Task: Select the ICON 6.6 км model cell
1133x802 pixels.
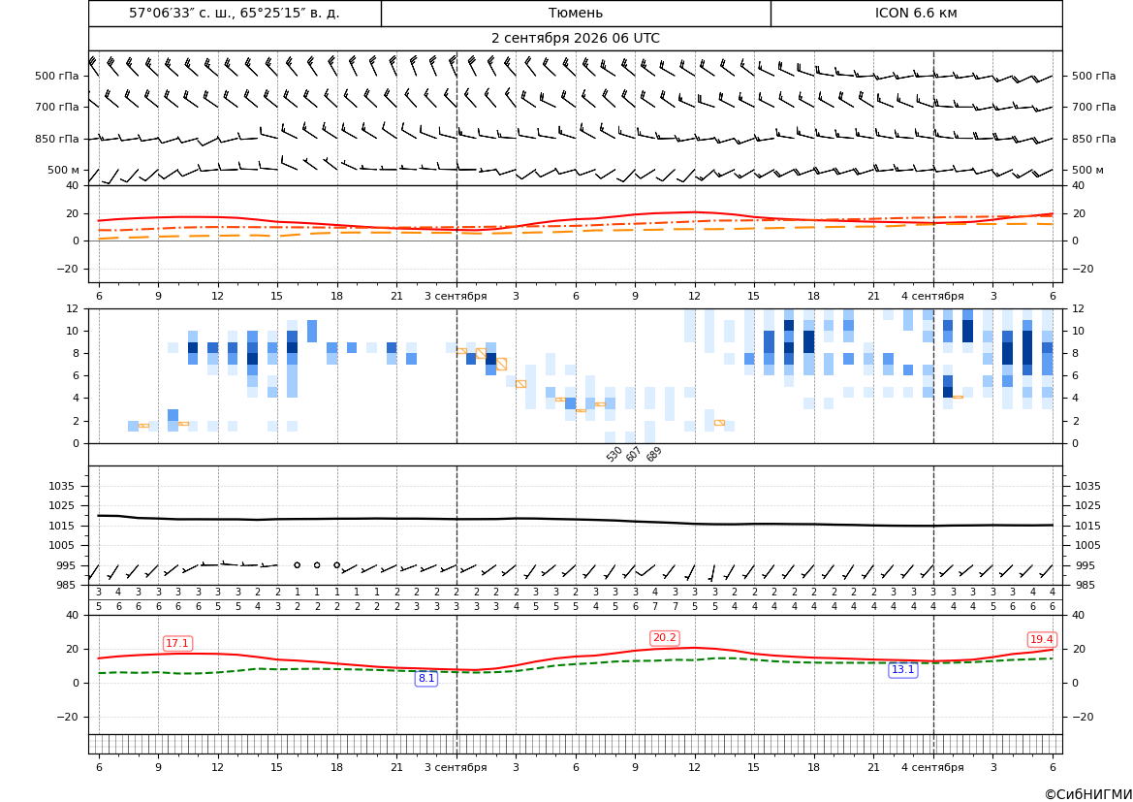Action: [x=916, y=13]
